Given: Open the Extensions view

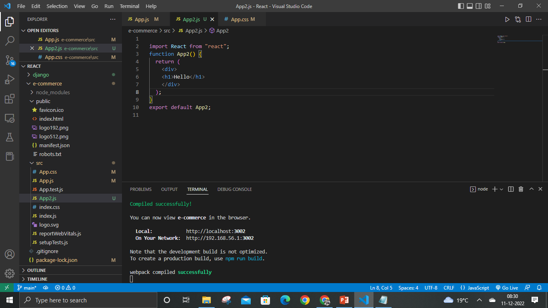Looking at the screenshot, I should (10, 99).
